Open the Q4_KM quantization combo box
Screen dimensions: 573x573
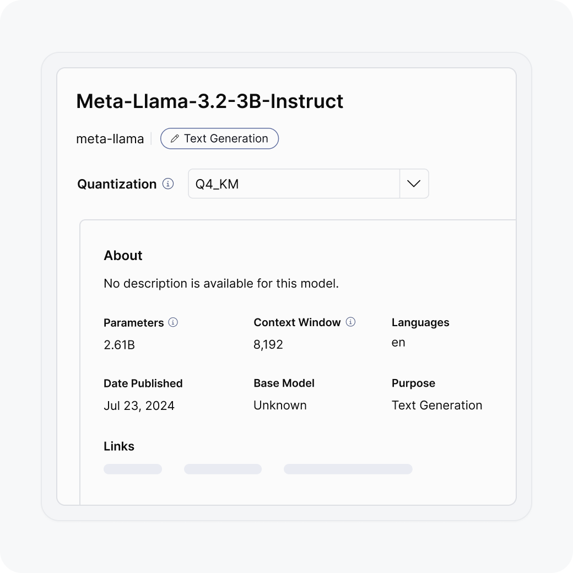pyautogui.click(x=294, y=184)
